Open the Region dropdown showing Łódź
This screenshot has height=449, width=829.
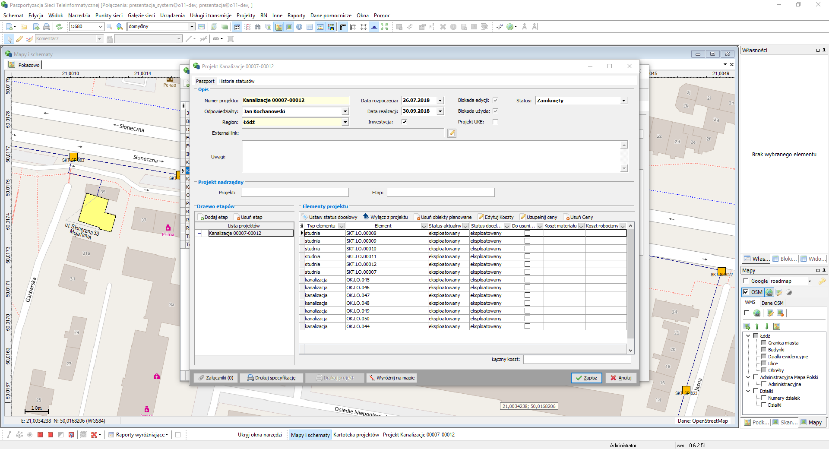[345, 122]
